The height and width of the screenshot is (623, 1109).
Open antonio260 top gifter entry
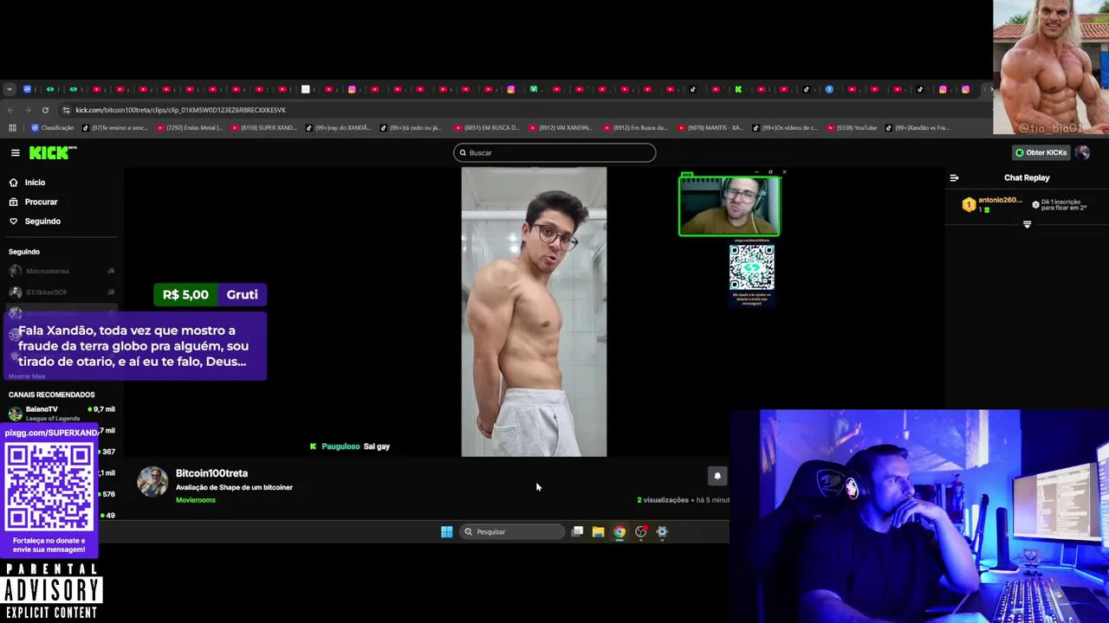[993, 204]
